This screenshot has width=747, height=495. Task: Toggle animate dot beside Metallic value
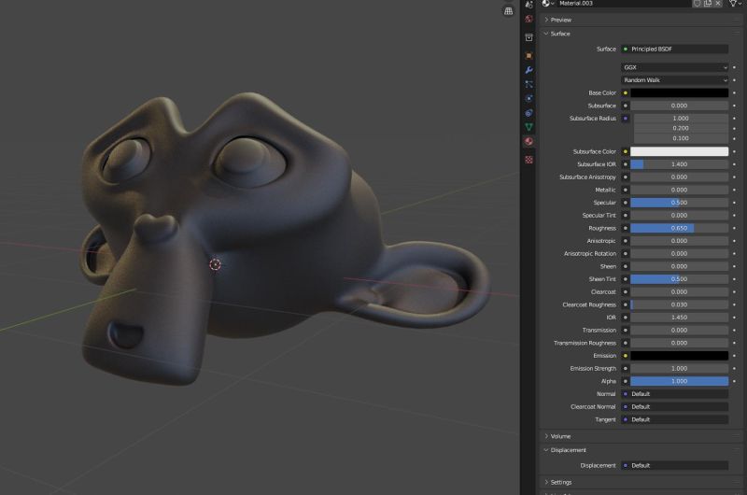[734, 190]
